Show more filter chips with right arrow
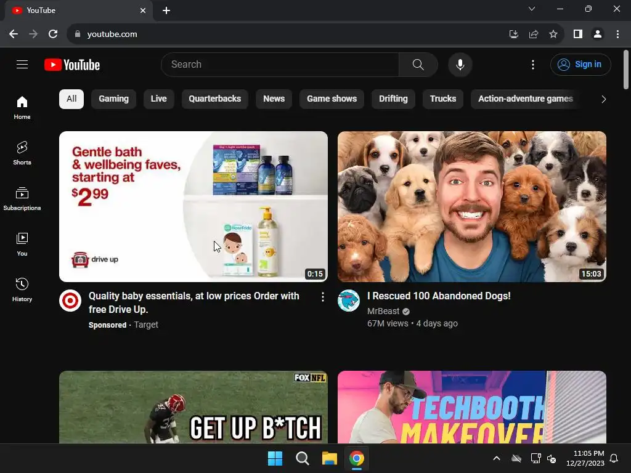This screenshot has width=631, height=473. (603, 99)
